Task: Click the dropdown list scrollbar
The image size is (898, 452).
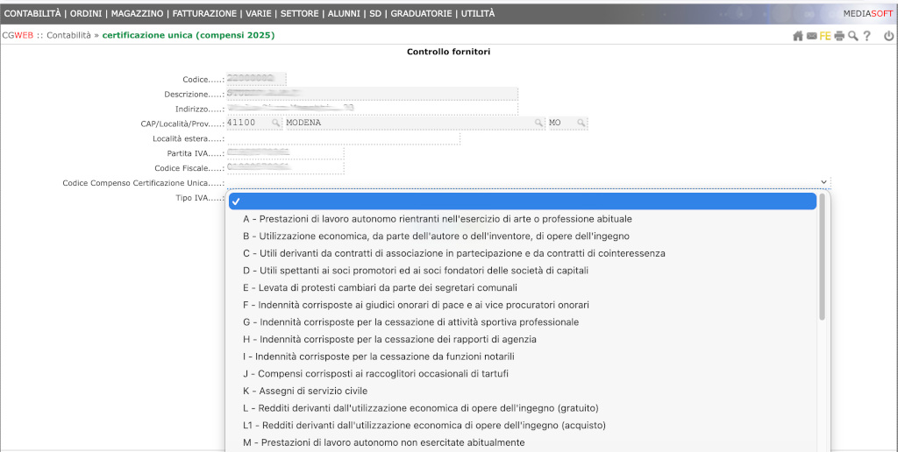Action: [822, 263]
